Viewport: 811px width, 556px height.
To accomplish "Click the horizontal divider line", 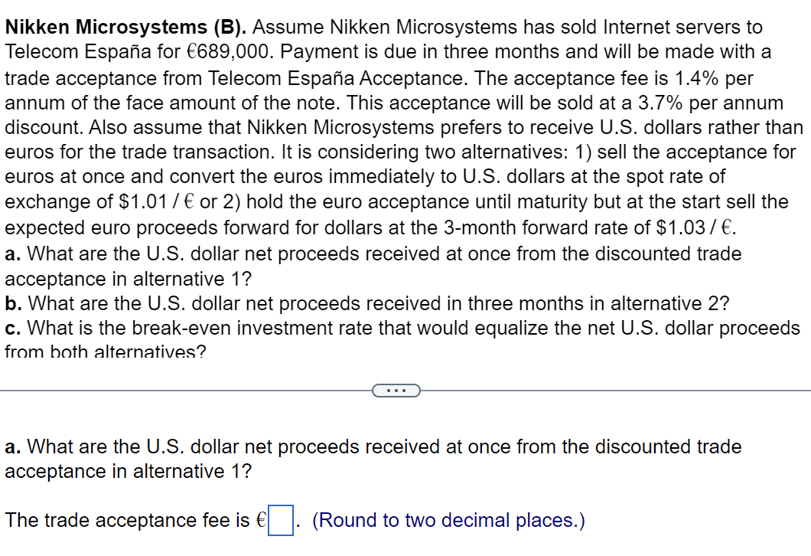I will 153,391.
